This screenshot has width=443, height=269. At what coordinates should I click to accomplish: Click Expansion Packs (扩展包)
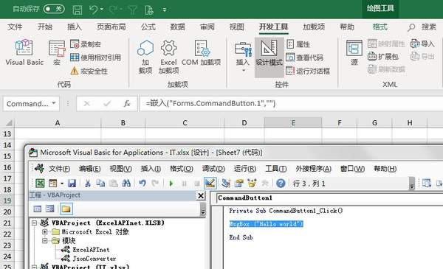[383, 57]
